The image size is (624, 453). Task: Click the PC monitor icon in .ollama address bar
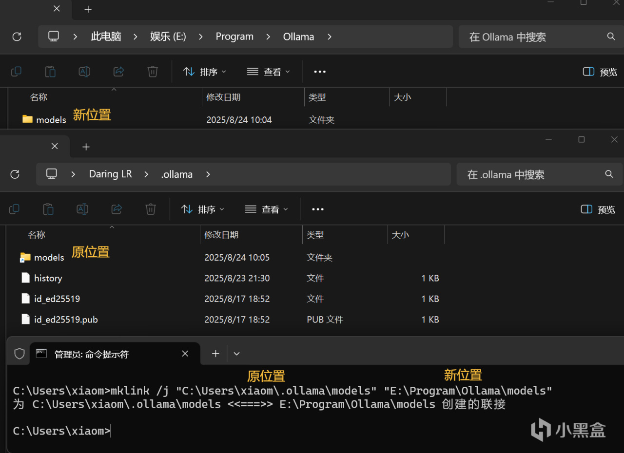point(52,174)
